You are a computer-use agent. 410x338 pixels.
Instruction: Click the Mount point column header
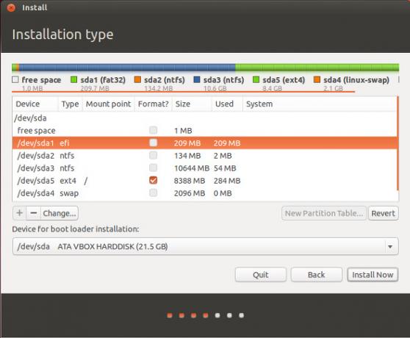click(x=108, y=104)
